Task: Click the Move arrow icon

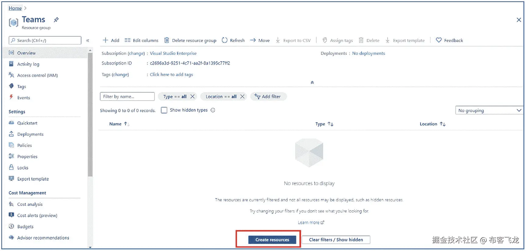Action: pos(253,40)
